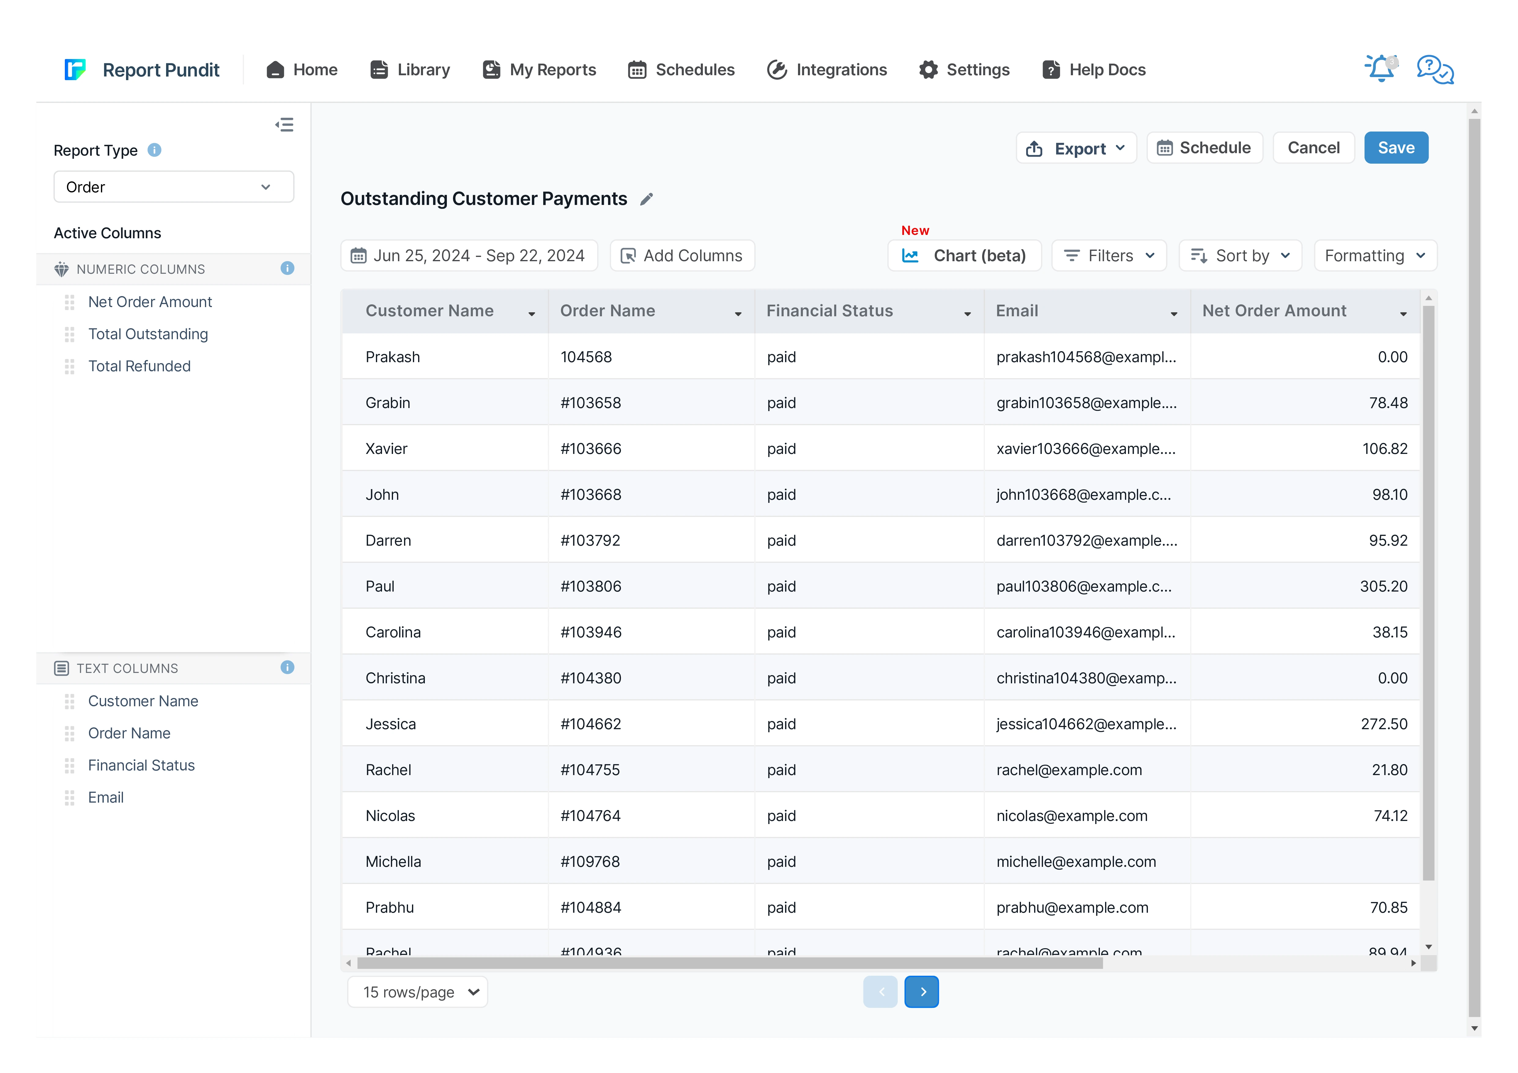Open the Report Type Order dropdown
Screen dimensions: 1518x1073
point(173,187)
